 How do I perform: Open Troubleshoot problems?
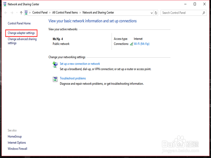tap(73, 78)
